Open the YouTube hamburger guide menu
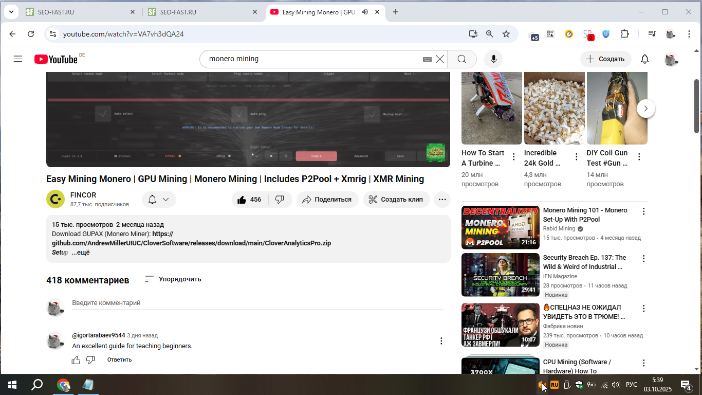Viewport: 702px width, 395px height. [x=18, y=59]
